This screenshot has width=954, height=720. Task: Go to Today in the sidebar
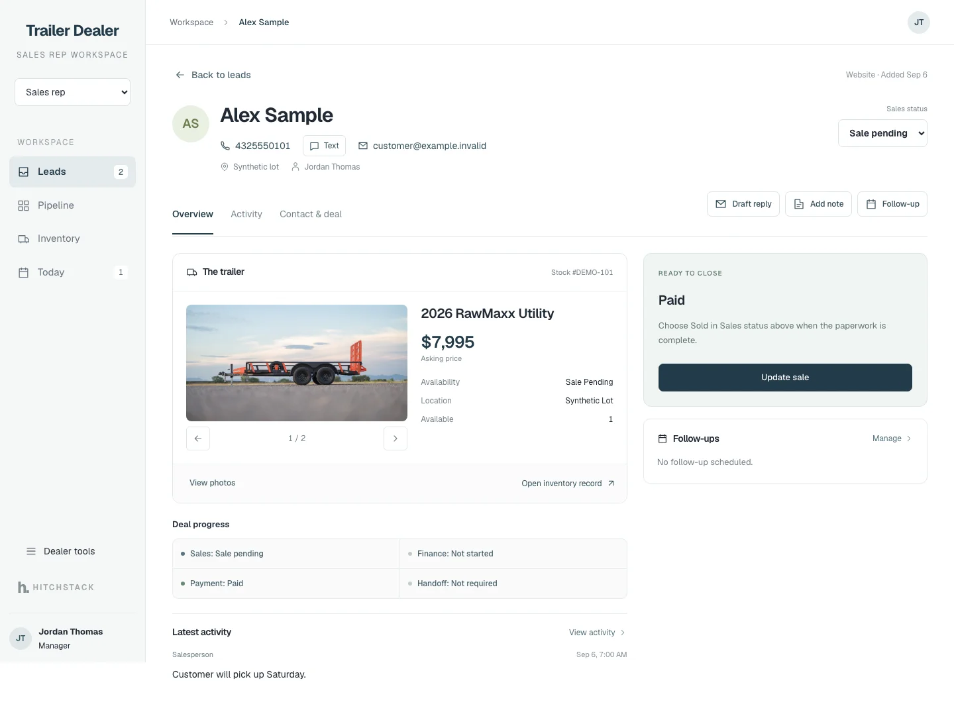click(x=72, y=272)
